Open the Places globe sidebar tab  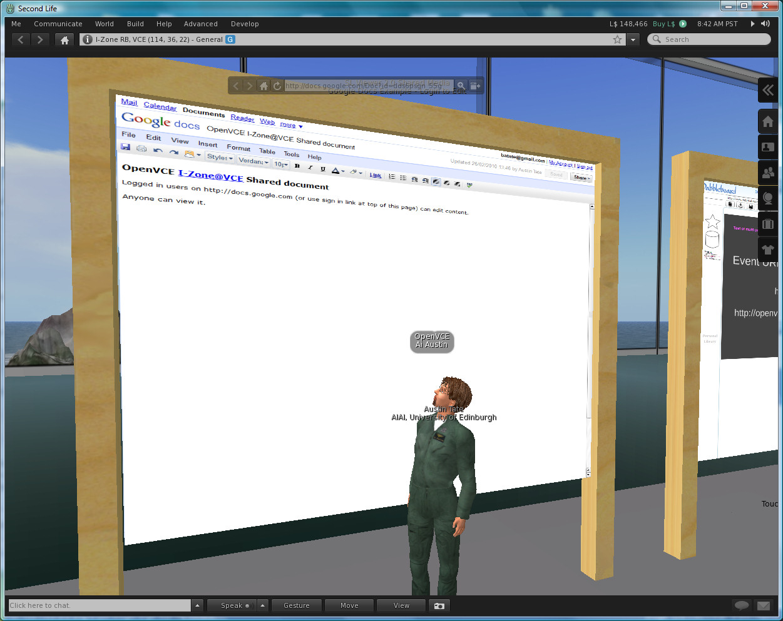tap(768, 198)
